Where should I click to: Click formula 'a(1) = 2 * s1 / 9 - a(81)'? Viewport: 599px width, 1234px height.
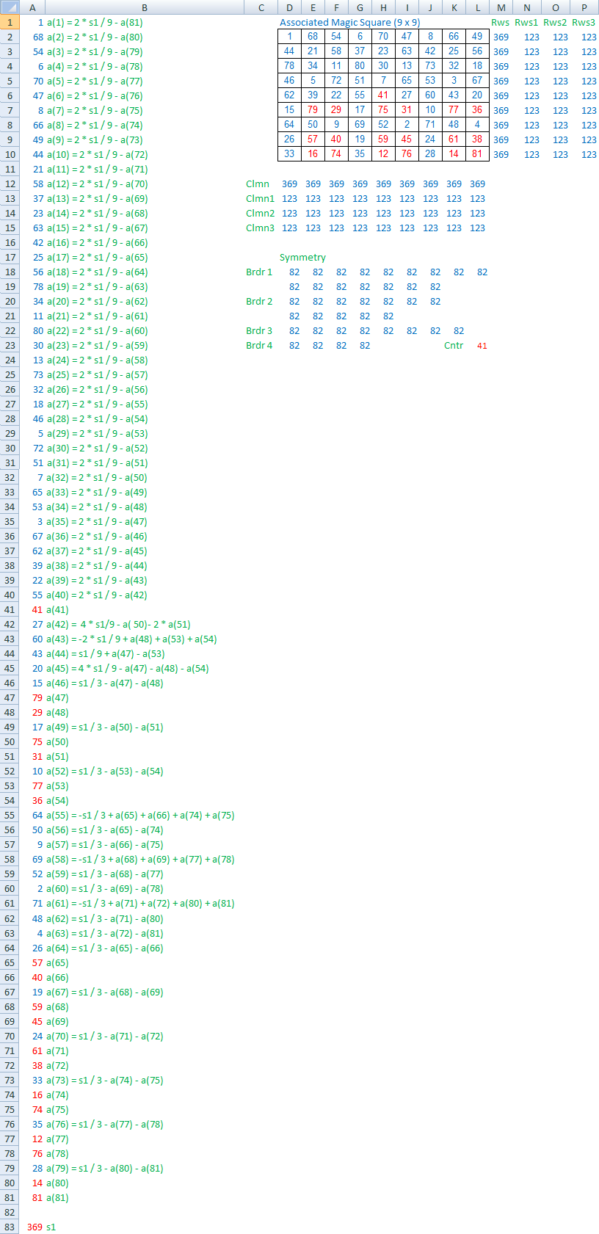[x=95, y=22]
